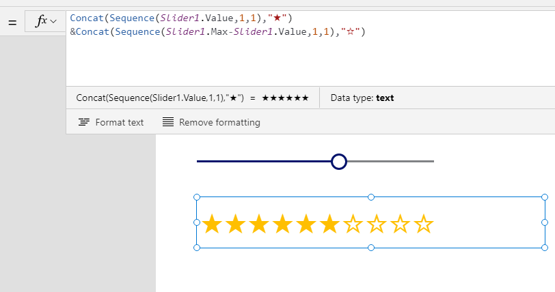555x292 pixels.
Task: Click the '&Concat' text on second formula line
Action: (90, 32)
